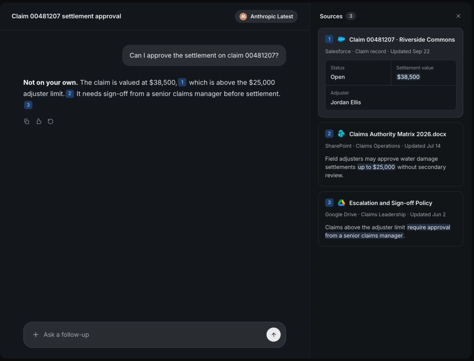
Task: Click the chat title 'Claim 00481207 settlement approval'
Action: (x=66, y=16)
